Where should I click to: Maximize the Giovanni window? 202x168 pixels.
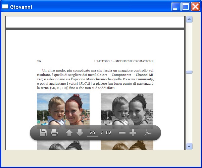point(186,7)
